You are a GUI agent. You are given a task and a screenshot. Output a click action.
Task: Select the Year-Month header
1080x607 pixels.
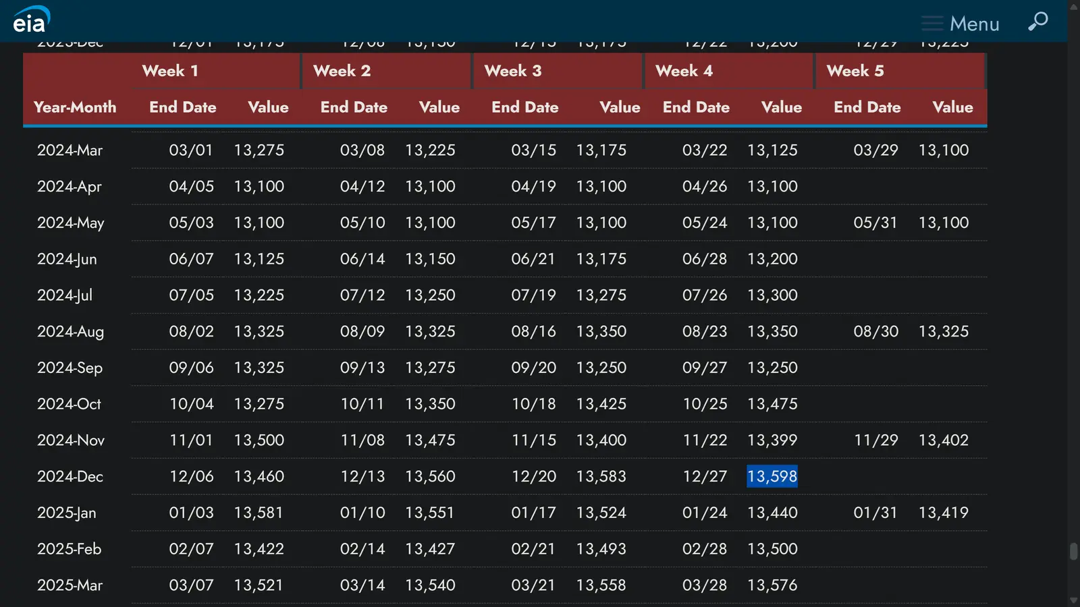pyautogui.click(x=76, y=107)
